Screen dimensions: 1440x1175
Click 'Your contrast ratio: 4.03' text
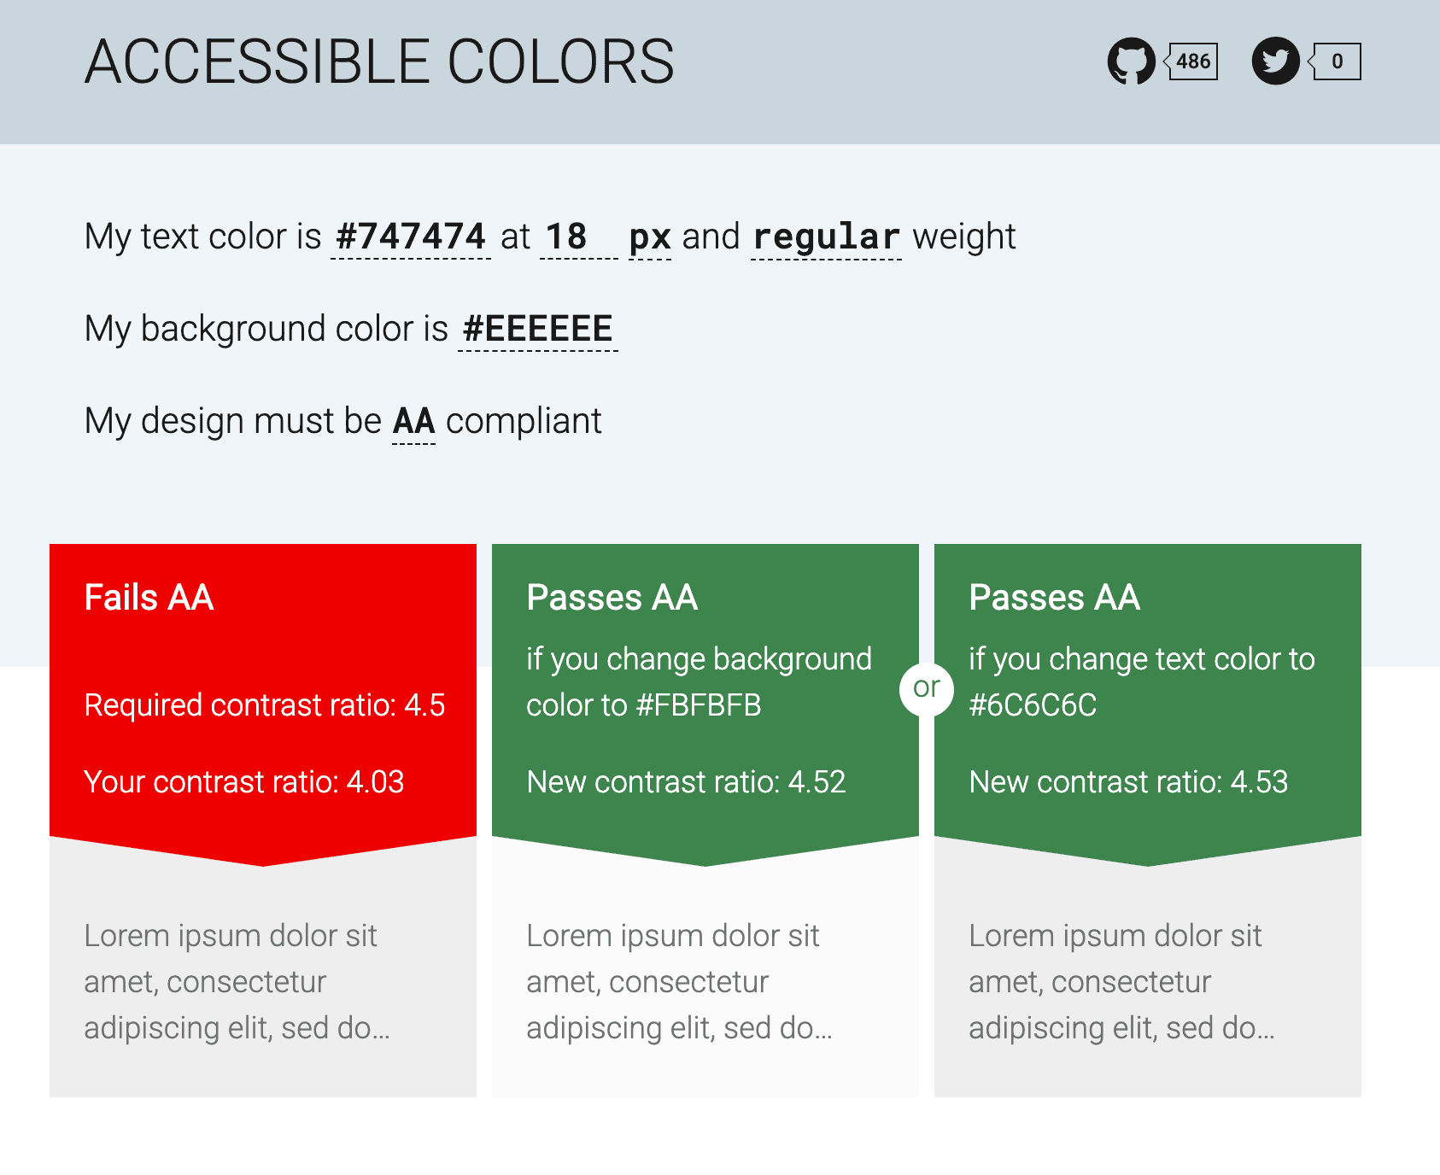245,781
